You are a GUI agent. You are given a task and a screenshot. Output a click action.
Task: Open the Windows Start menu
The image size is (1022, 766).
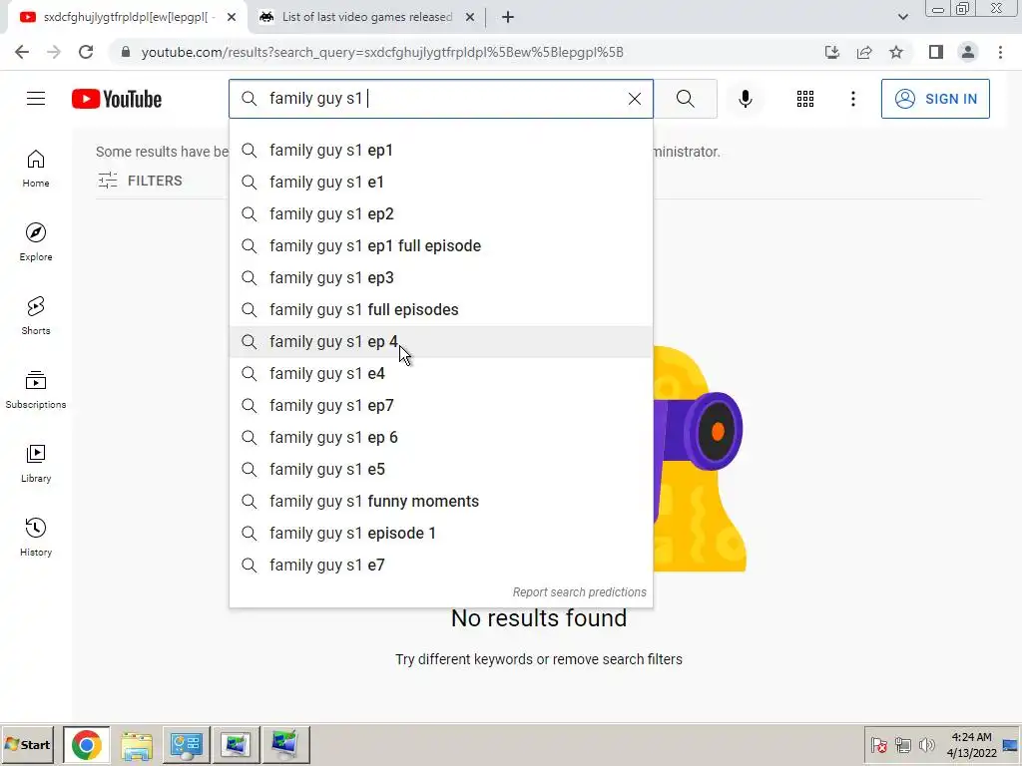click(27, 744)
